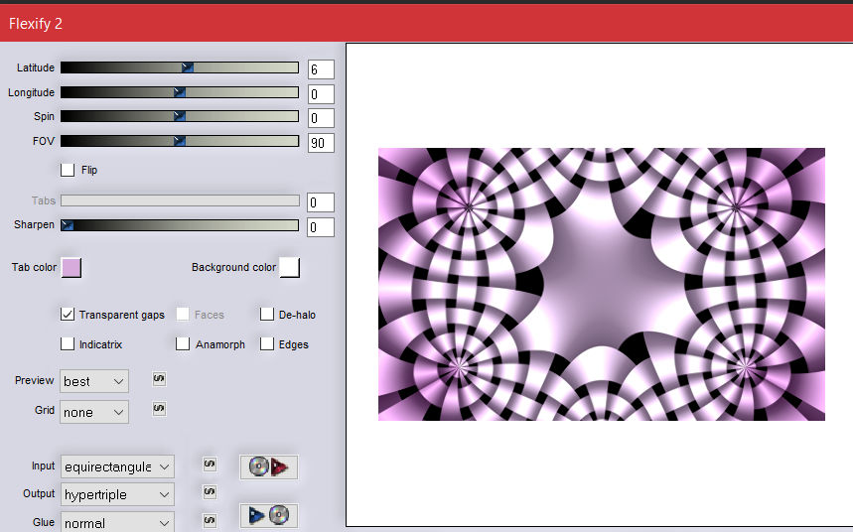Turn on the Indicatrix option
853x532 pixels.
[x=68, y=343]
